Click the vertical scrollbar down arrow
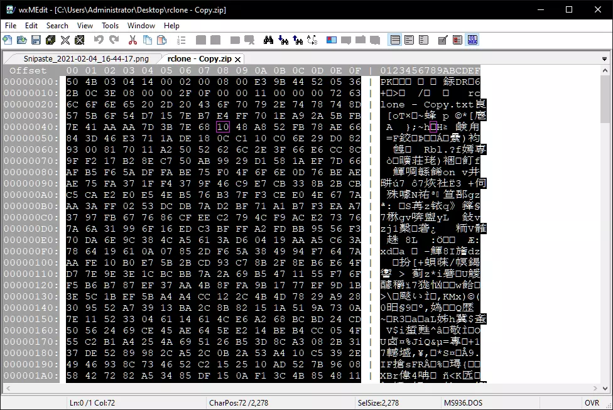 tap(605, 389)
